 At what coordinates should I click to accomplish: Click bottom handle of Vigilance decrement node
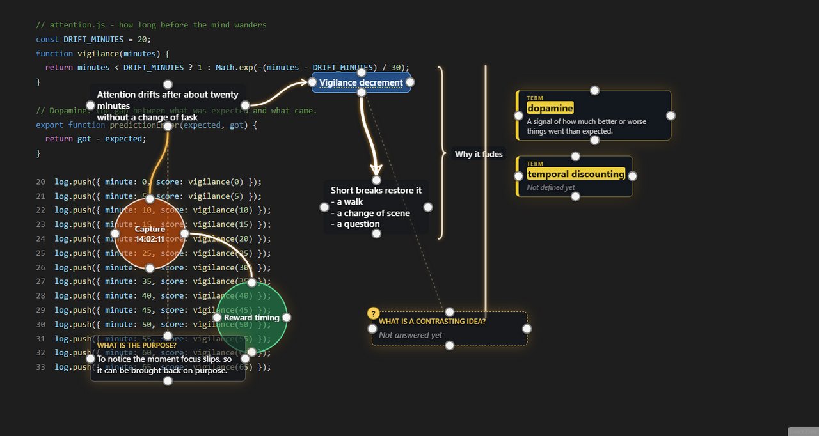tap(362, 92)
